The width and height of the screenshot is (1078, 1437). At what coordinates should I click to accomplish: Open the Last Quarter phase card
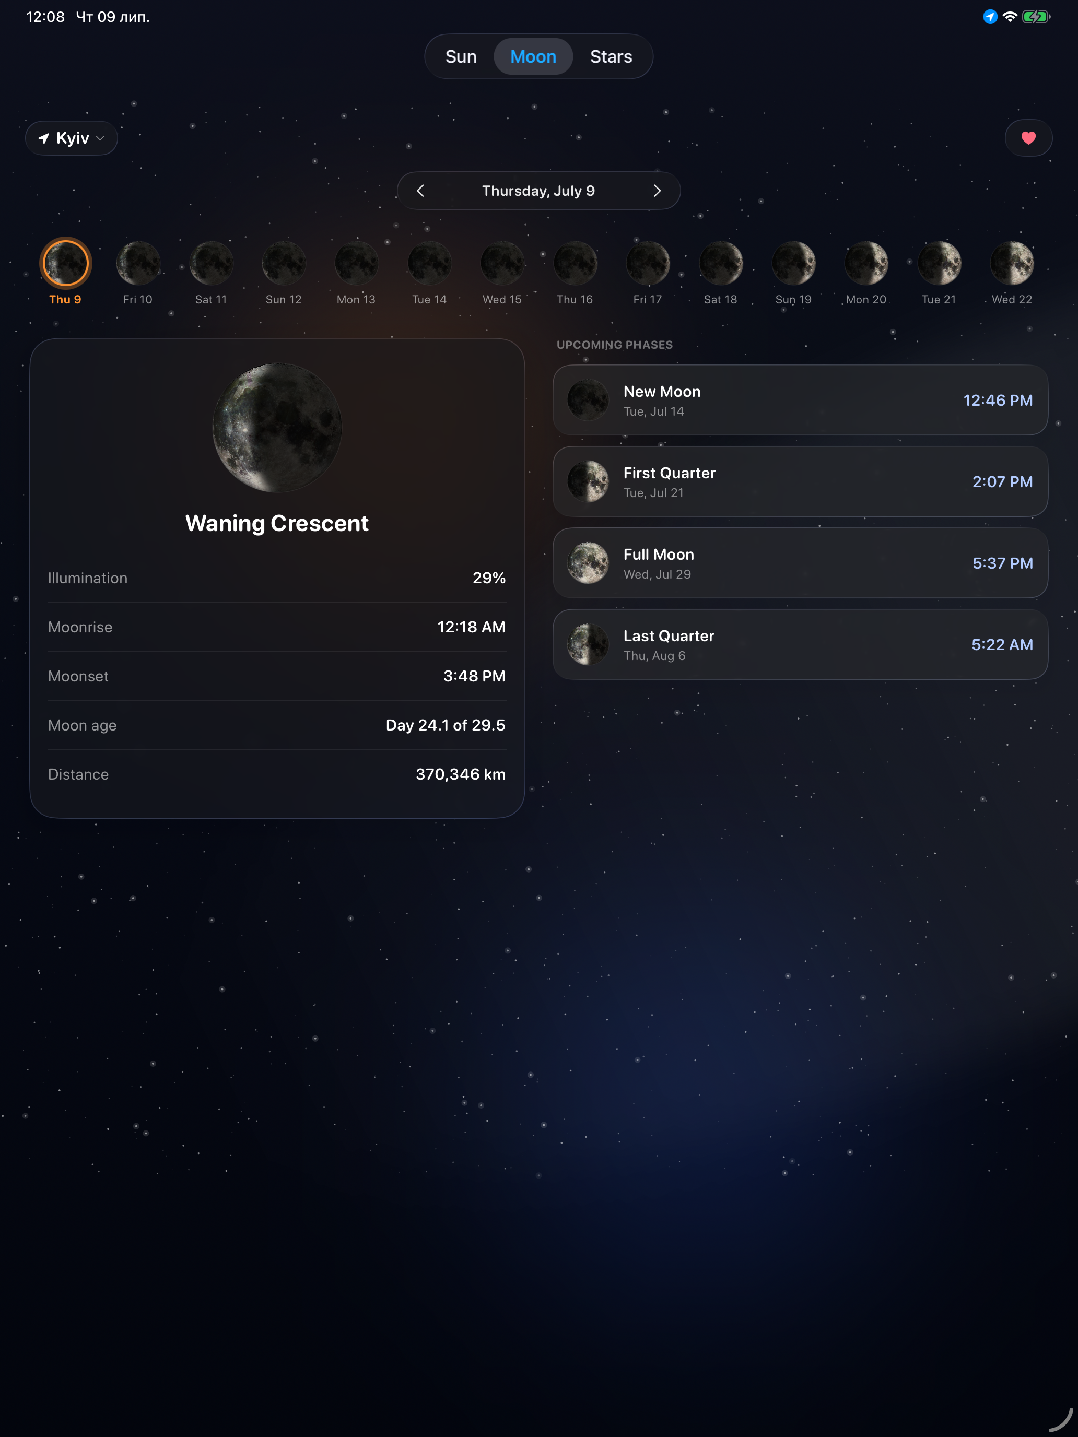tap(800, 644)
